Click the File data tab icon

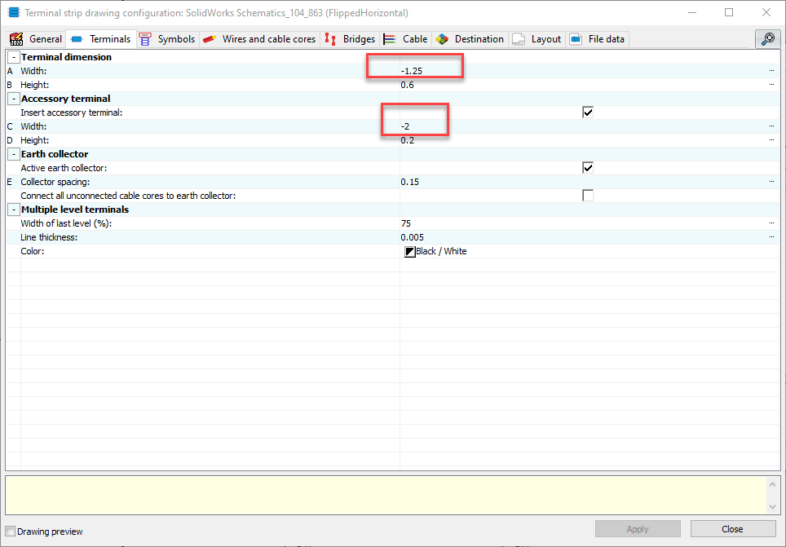576,39
